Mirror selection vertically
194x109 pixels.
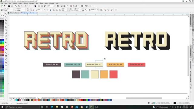click(50, 10)
